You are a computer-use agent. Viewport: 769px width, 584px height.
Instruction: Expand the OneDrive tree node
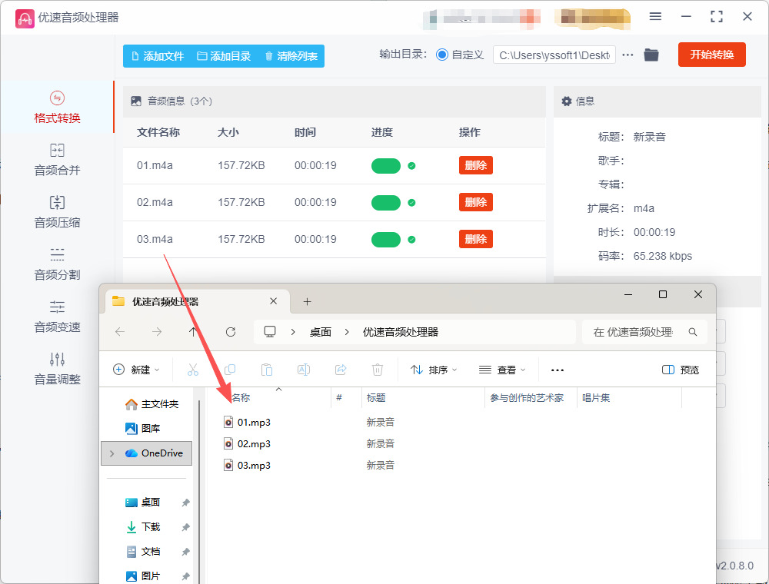(112, 453)
